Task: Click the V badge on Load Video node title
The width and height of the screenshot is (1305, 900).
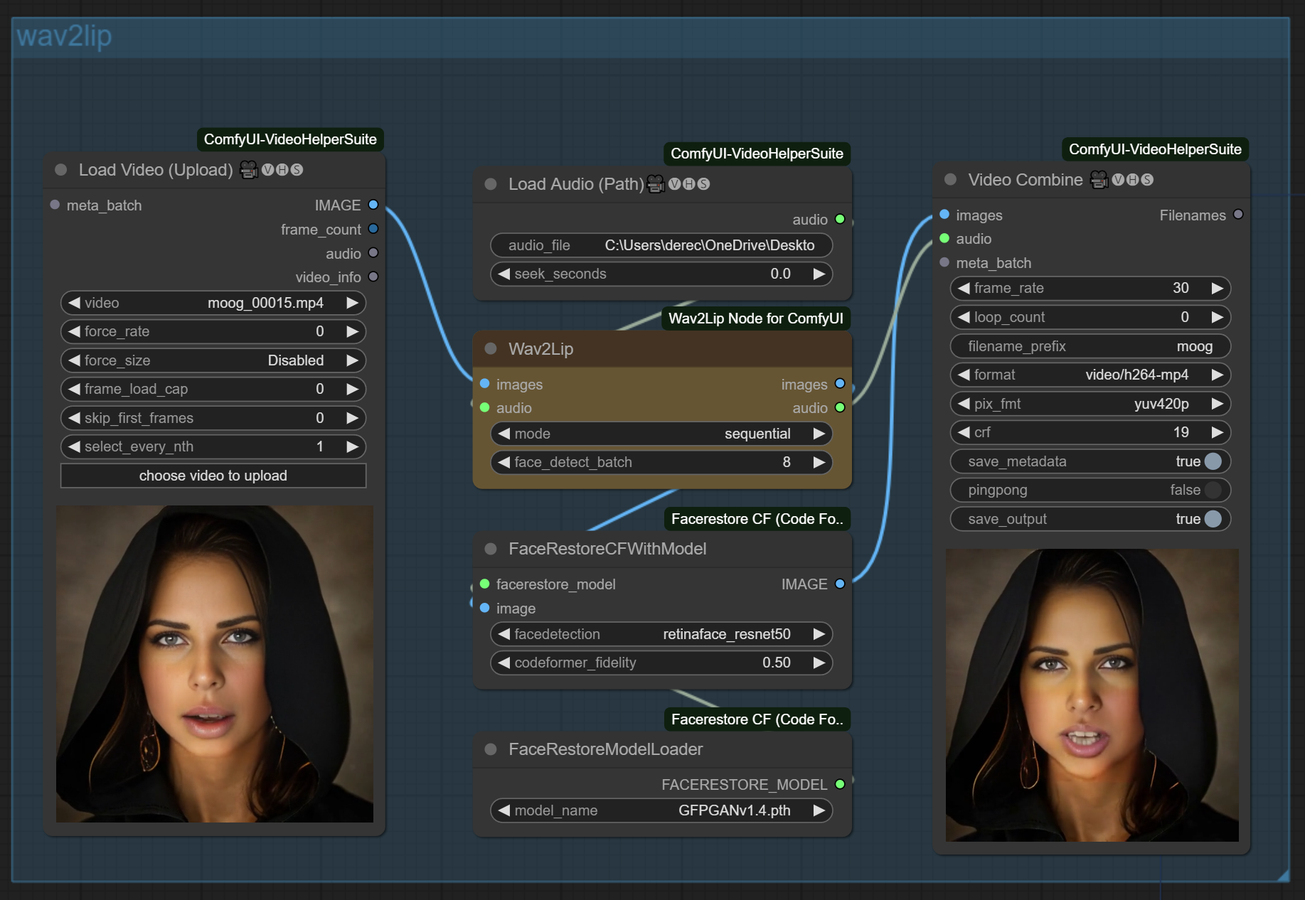Action: tap(267, 169)
